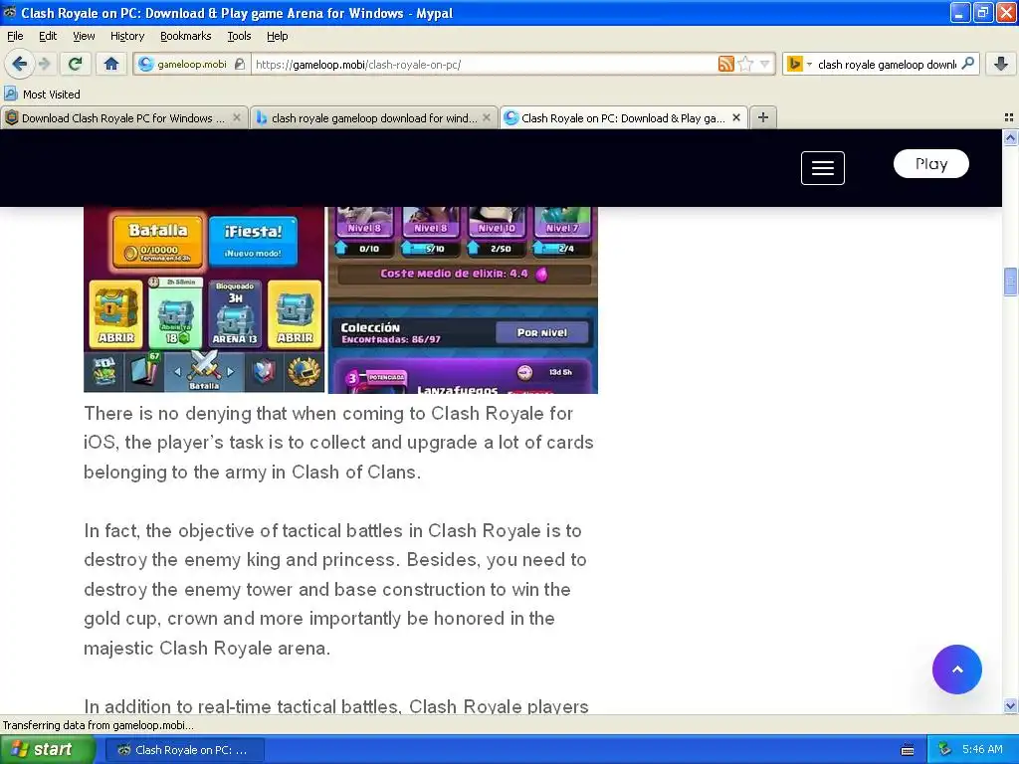Bookmark this page with the star icon
1019x764 pixels.
[x=745, y=64]
